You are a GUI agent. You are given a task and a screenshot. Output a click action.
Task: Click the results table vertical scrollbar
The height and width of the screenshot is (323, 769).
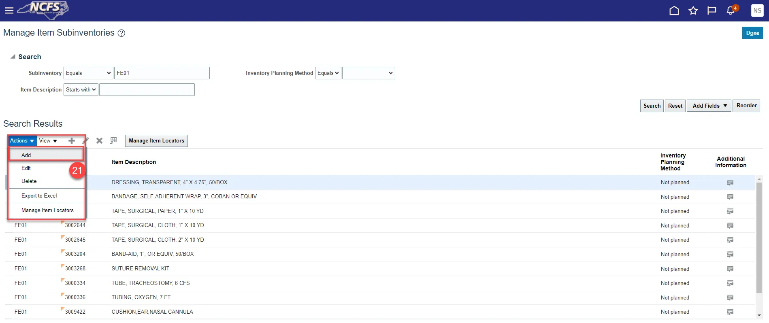759,243
